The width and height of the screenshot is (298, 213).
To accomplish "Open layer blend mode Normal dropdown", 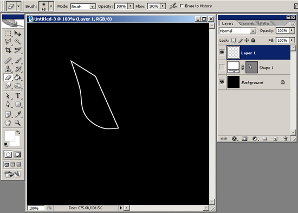I will (253, 31).
